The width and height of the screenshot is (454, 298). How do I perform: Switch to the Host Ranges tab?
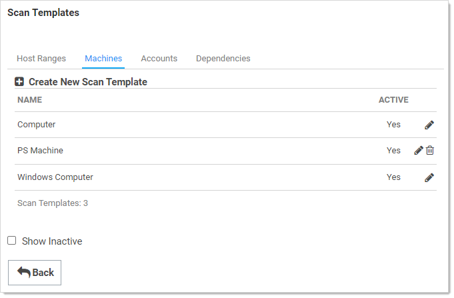41,59
